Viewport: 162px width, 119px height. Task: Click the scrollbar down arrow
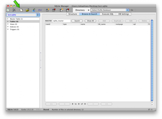click(x=152, y=105)
